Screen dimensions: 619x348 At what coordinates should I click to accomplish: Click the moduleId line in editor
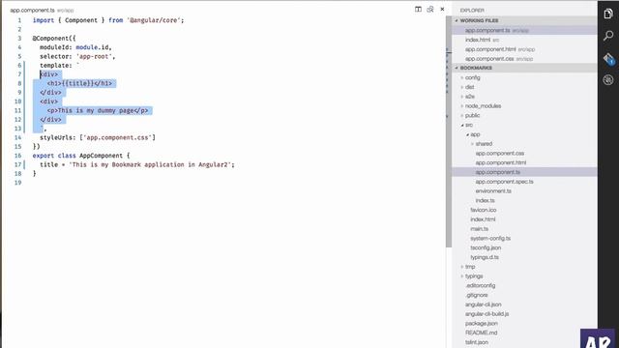tap(75, 47)
